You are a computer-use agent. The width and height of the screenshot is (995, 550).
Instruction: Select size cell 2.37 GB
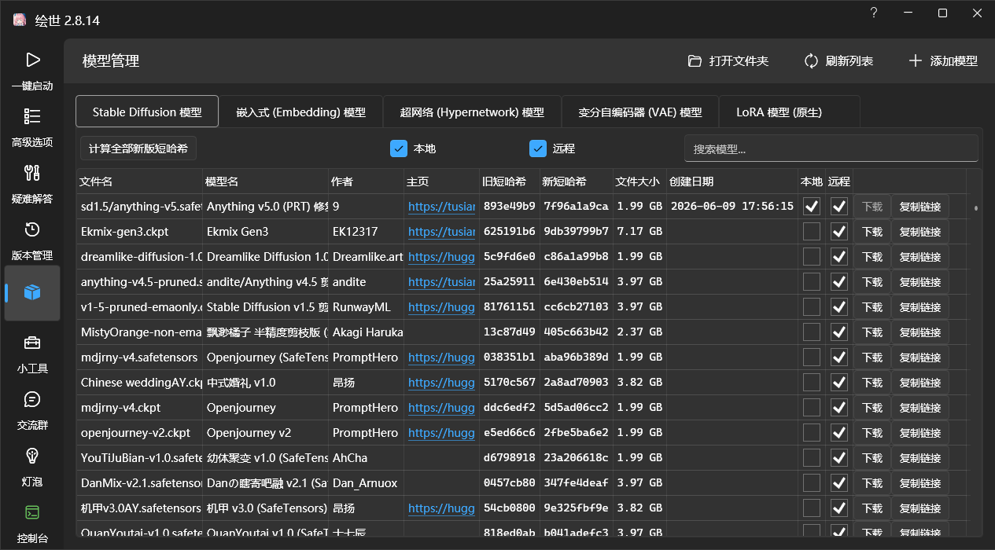(639, 332)
